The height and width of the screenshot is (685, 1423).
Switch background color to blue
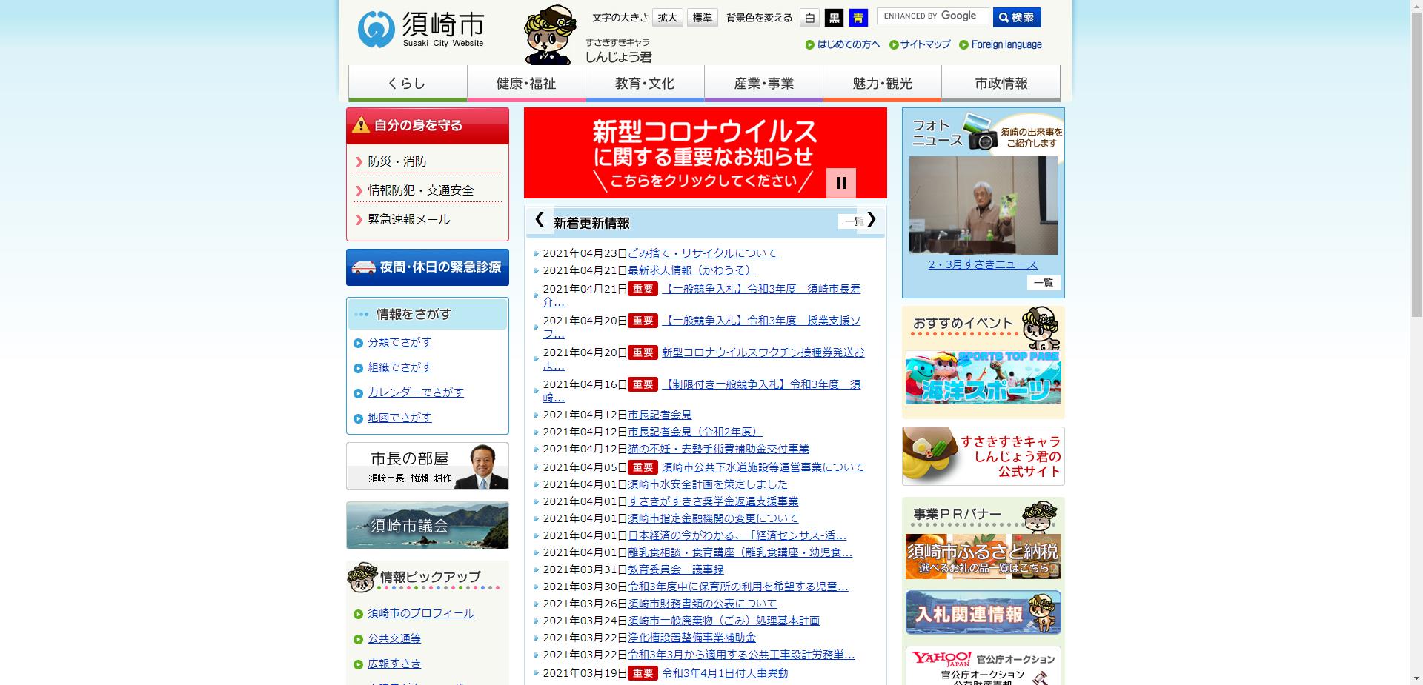pos(858,18)
